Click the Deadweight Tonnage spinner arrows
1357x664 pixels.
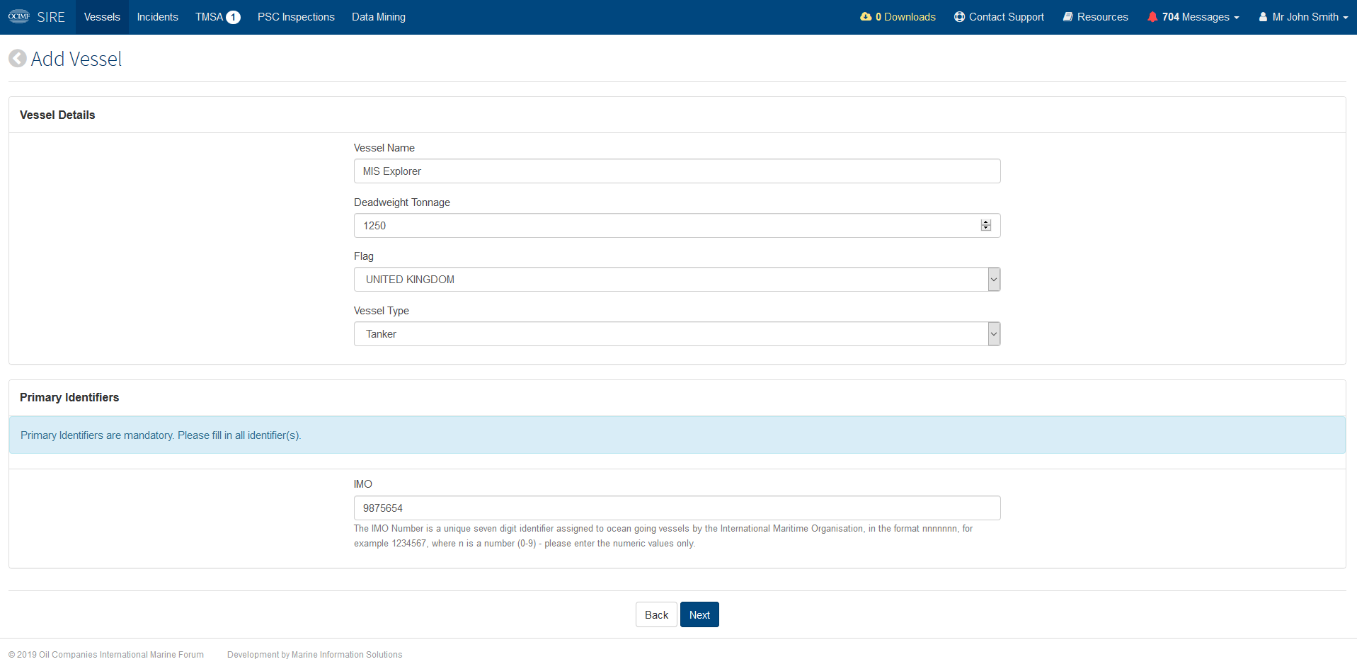pos(986,225)
